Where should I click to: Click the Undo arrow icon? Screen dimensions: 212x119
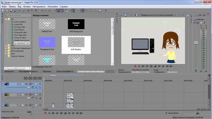tap(42, 11)
